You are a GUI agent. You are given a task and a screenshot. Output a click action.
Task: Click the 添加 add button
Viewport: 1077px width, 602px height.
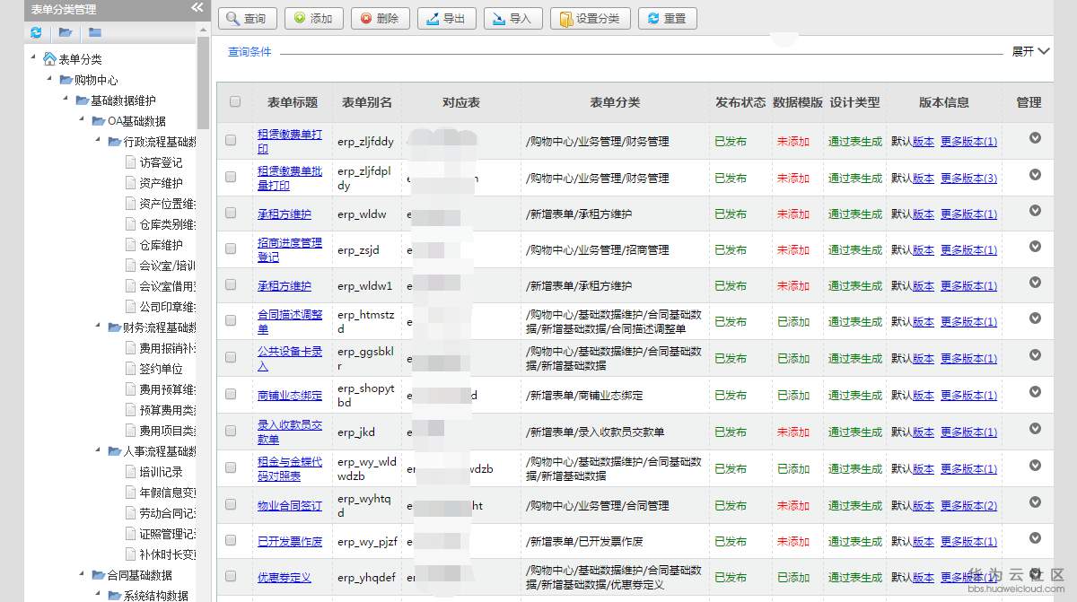(313, 18)
